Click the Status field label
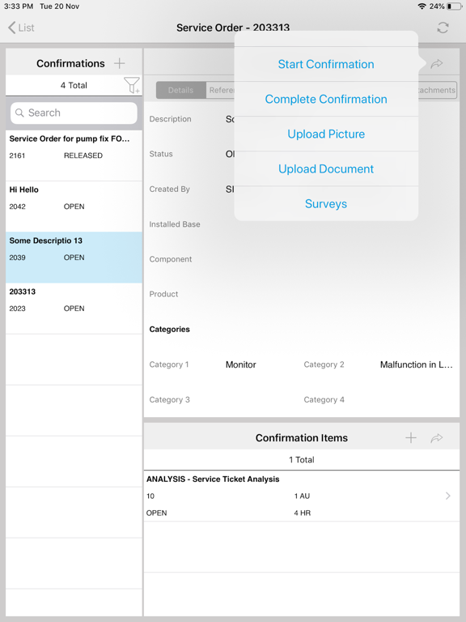Image resolution: width=466 pixels, height=622 pixels. point(161,154)
